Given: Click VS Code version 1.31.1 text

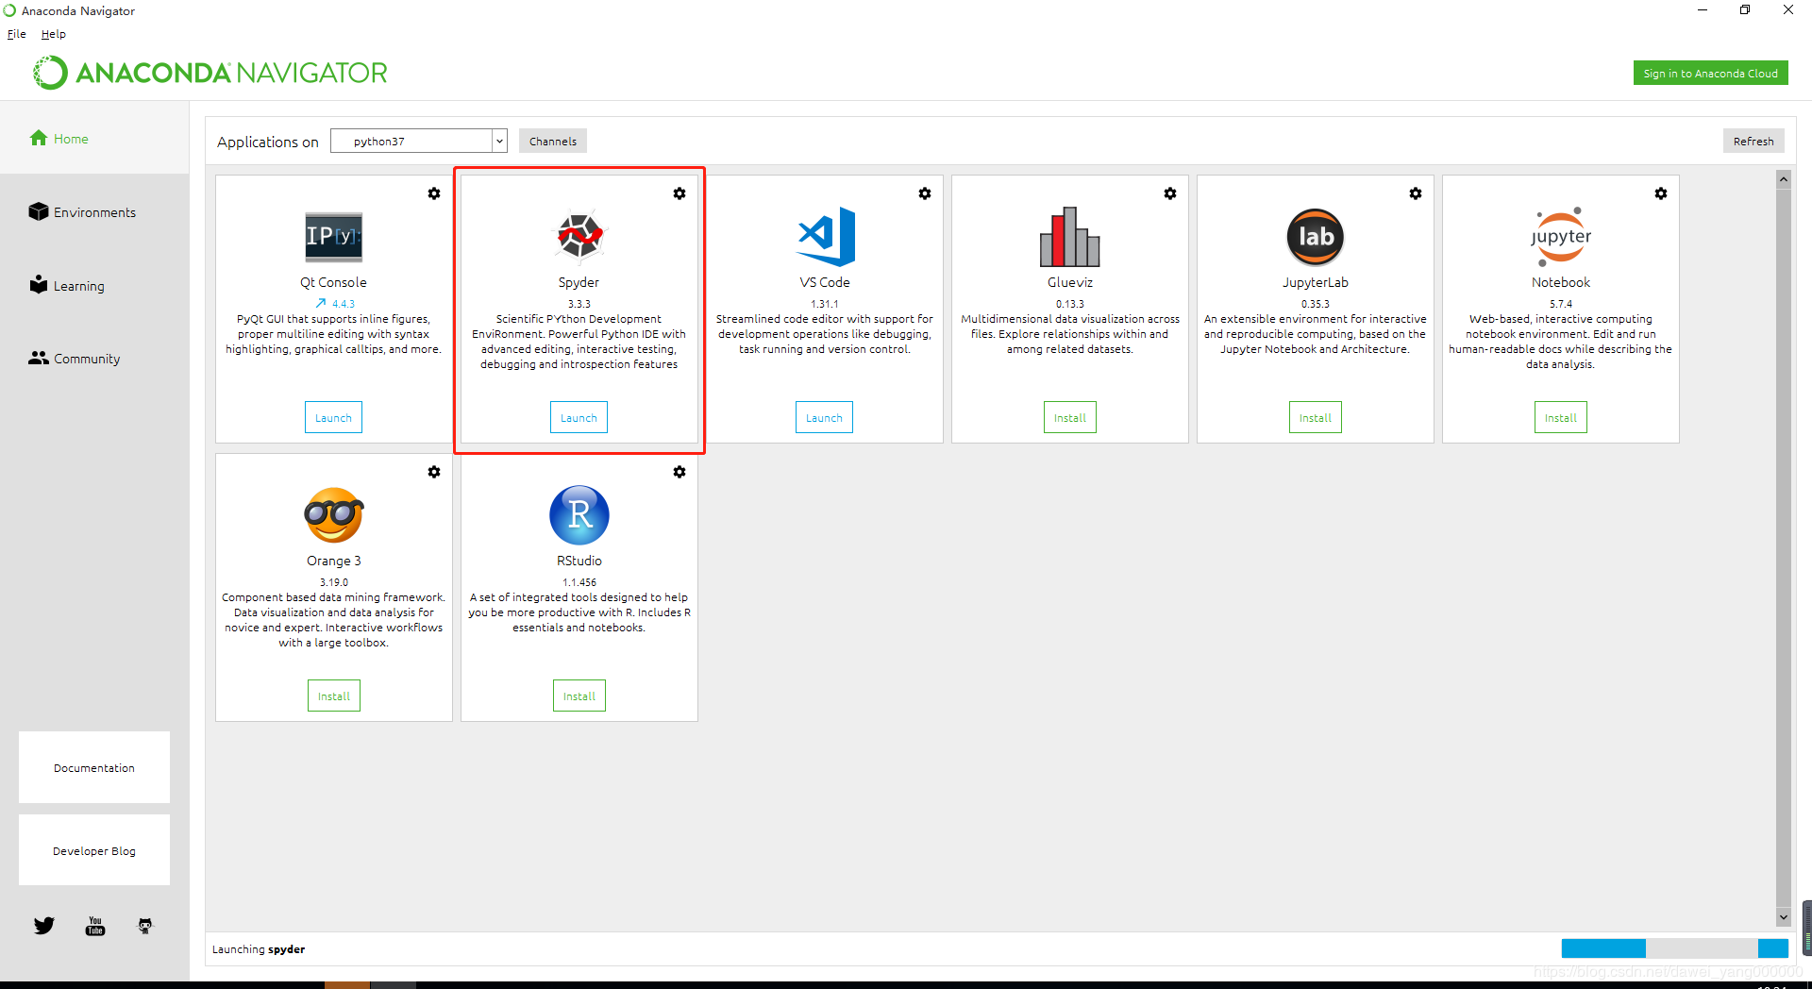Looking at the screenshot, I should click(x=825, y=304).
